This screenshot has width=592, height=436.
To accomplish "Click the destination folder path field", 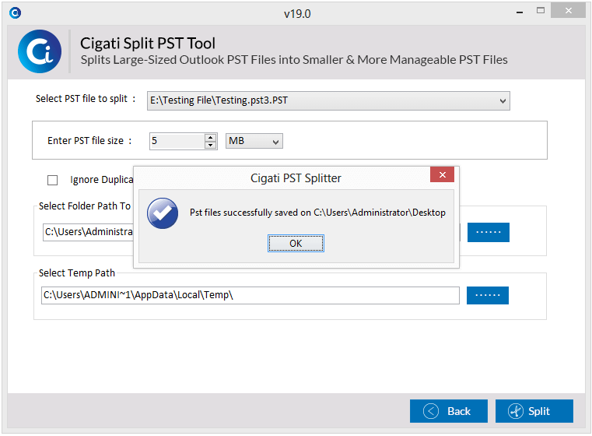I will point(88,232).
